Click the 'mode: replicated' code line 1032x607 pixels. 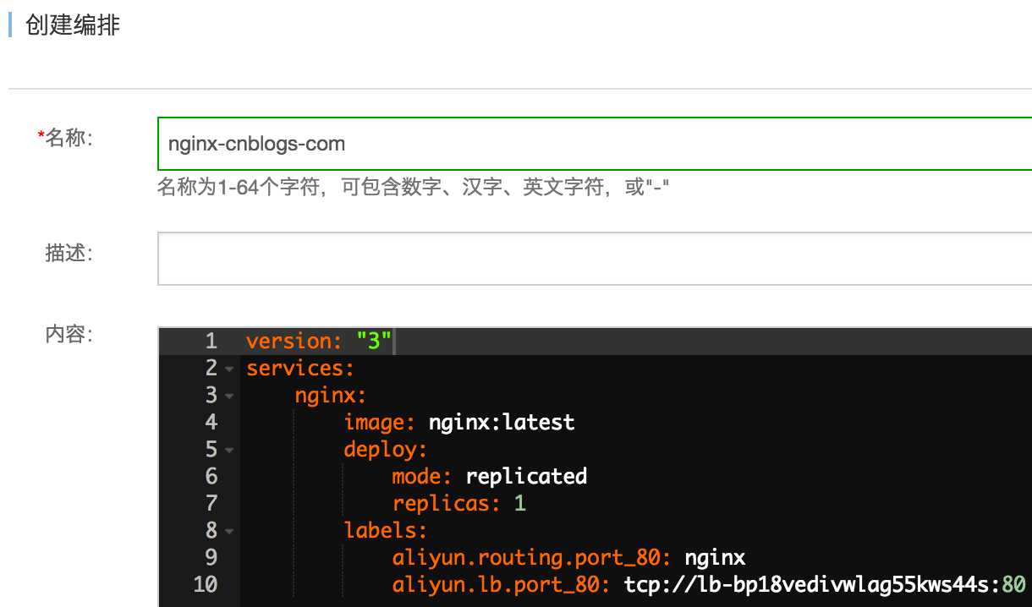[490, 476]
